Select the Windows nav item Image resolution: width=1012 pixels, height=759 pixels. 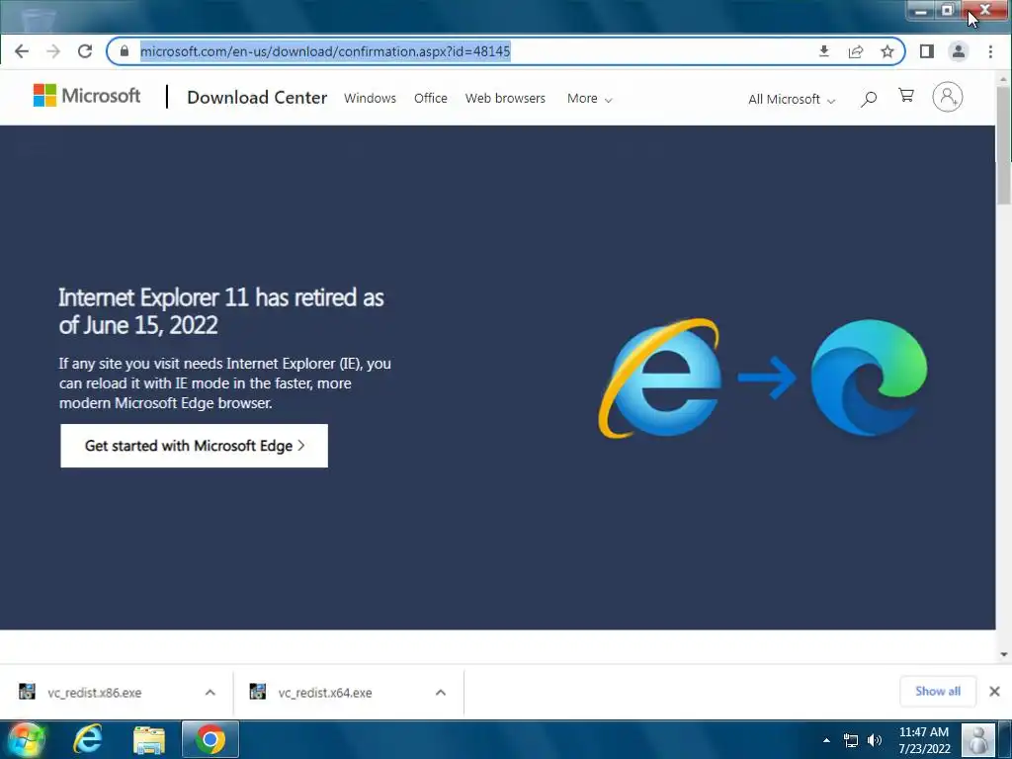coord(370,98)
